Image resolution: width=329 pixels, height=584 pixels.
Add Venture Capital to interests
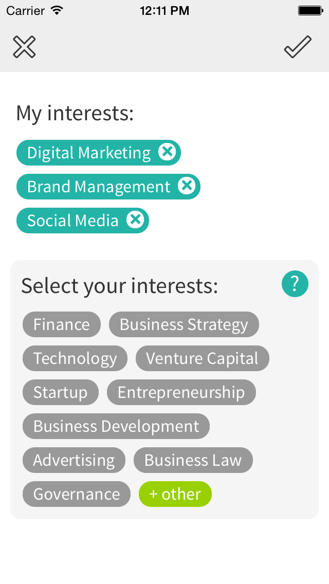[x=202, y=358]
